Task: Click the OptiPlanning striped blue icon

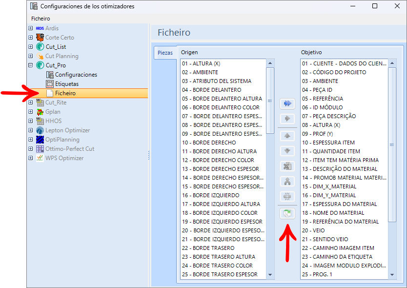Action: (40, 140)
